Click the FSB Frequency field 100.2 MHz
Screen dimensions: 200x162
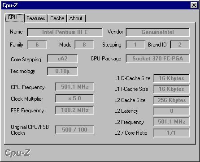pyautogui.click(x=74, y=110)
